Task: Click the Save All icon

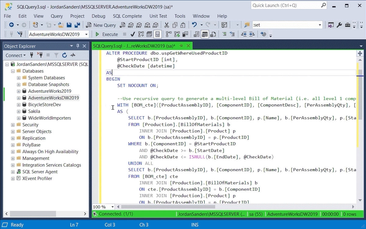Action: [77, 25]
